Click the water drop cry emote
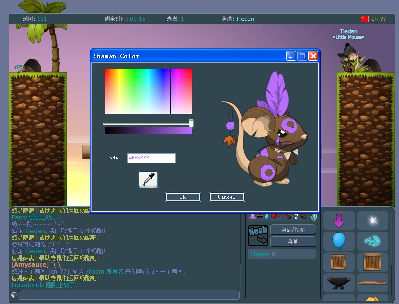 coord(267,217)
